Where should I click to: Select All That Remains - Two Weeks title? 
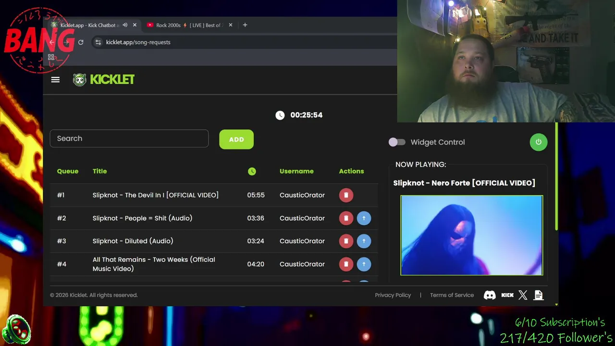pyautogui.click(x=154, y=264)
